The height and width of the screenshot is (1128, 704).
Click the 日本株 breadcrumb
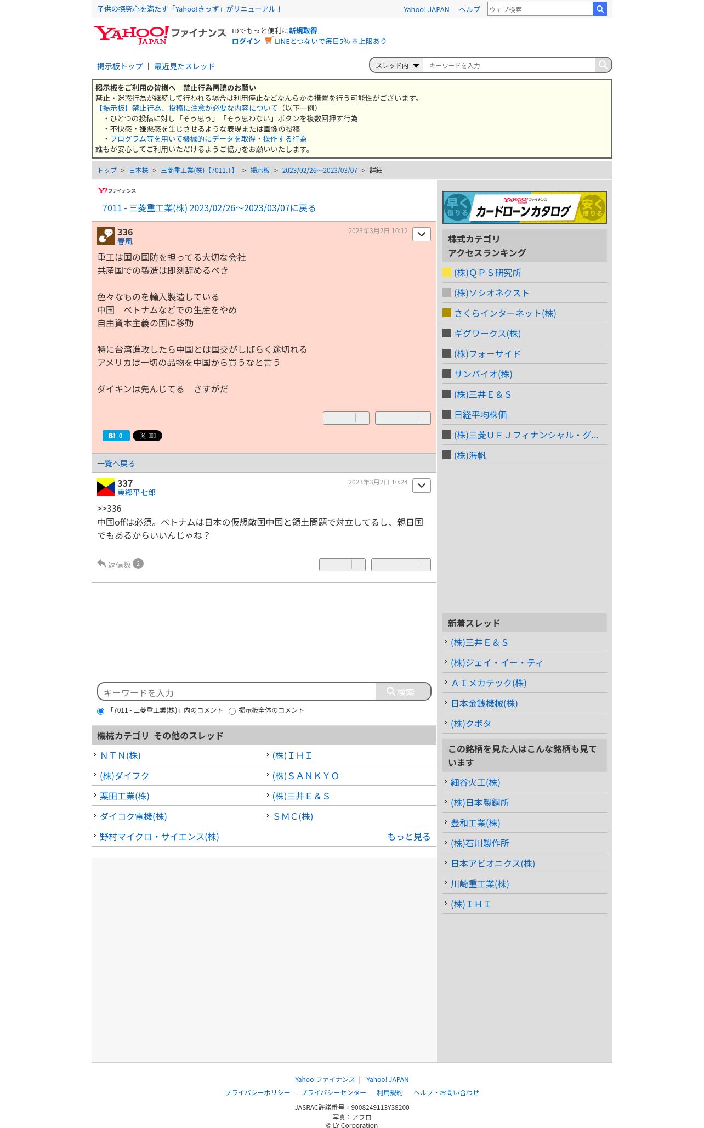coord(139,171)
